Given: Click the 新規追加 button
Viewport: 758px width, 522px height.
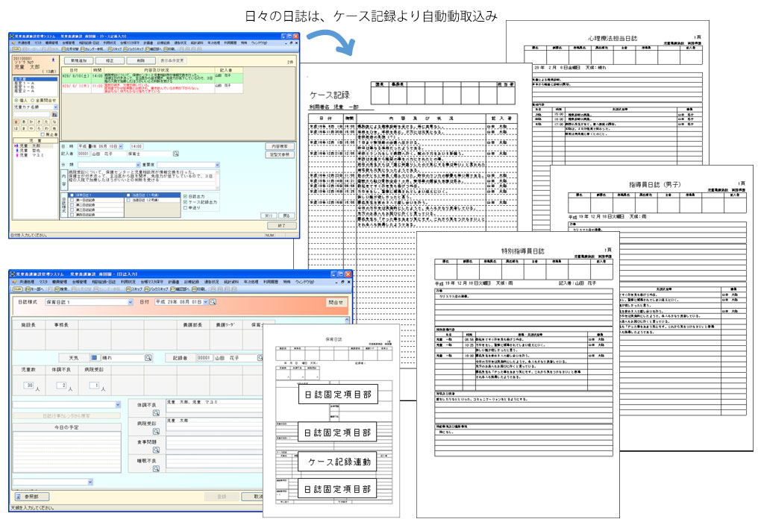Looking at the screenshot, I should (78, 59).
